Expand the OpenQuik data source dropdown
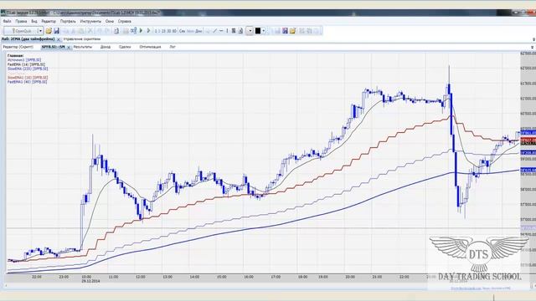536x301 pixels. pos(40,31)
